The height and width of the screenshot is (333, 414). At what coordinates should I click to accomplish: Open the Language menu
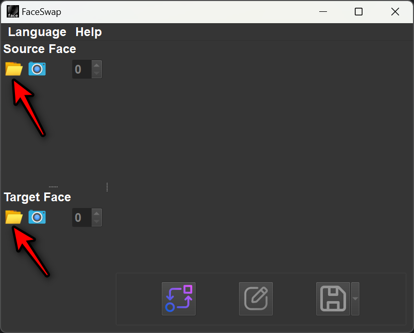pos(37,32)
